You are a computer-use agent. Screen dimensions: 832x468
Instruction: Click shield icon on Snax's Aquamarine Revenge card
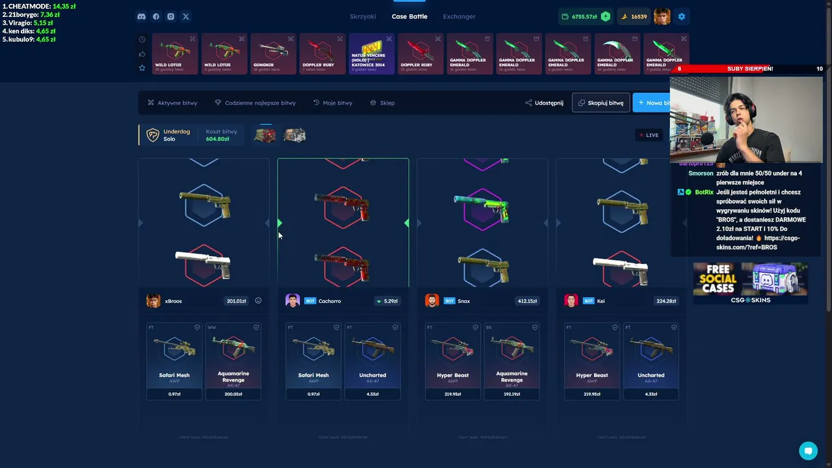coord(534,328)
